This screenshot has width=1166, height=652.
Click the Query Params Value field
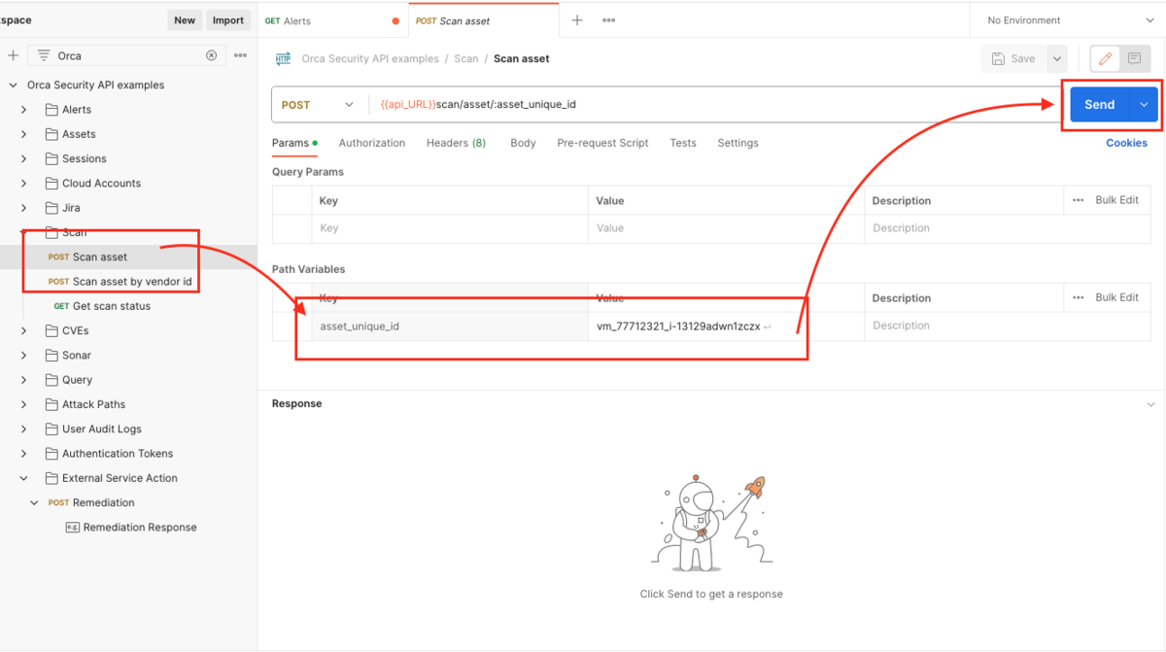click(726, 228)
